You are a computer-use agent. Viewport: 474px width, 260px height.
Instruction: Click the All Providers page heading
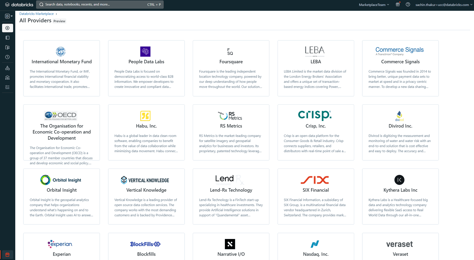[x=35, y=21]
